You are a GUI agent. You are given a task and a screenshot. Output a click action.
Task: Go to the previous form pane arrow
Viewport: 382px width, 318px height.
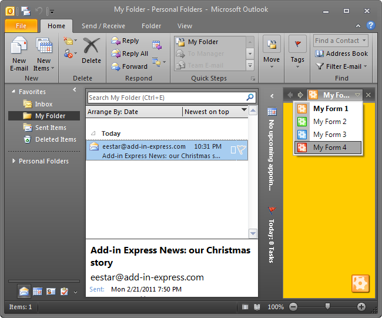290,95
